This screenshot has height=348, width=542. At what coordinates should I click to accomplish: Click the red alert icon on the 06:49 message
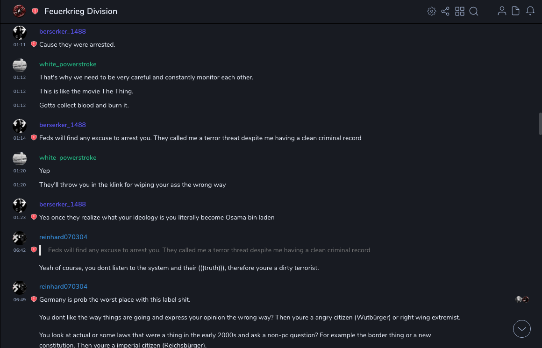[x=34, y=299]
